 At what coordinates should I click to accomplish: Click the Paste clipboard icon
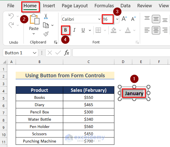[x=34, y=19]
